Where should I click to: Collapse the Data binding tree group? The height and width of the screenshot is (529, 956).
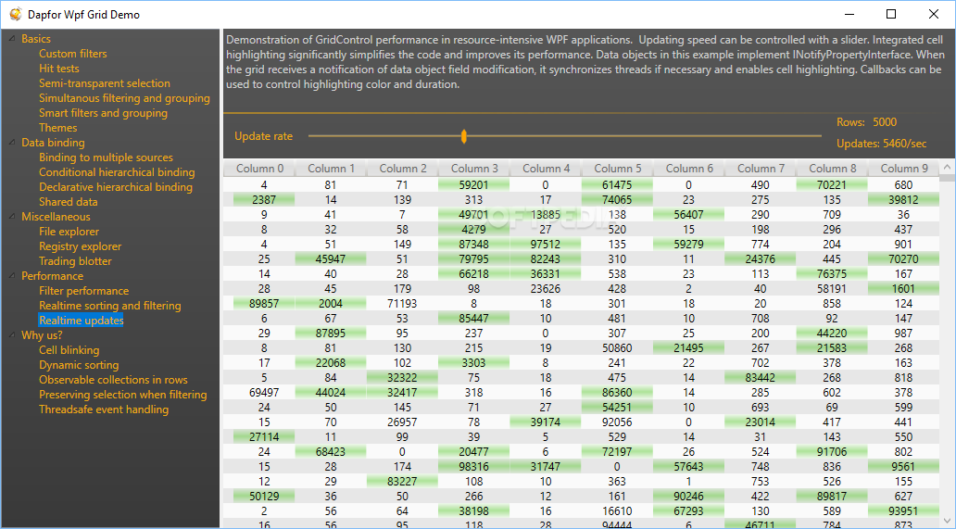(12, 143)
